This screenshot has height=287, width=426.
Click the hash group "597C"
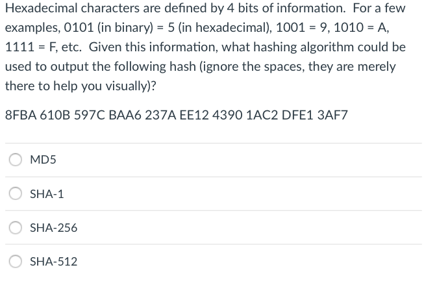[x=90, y=115]
